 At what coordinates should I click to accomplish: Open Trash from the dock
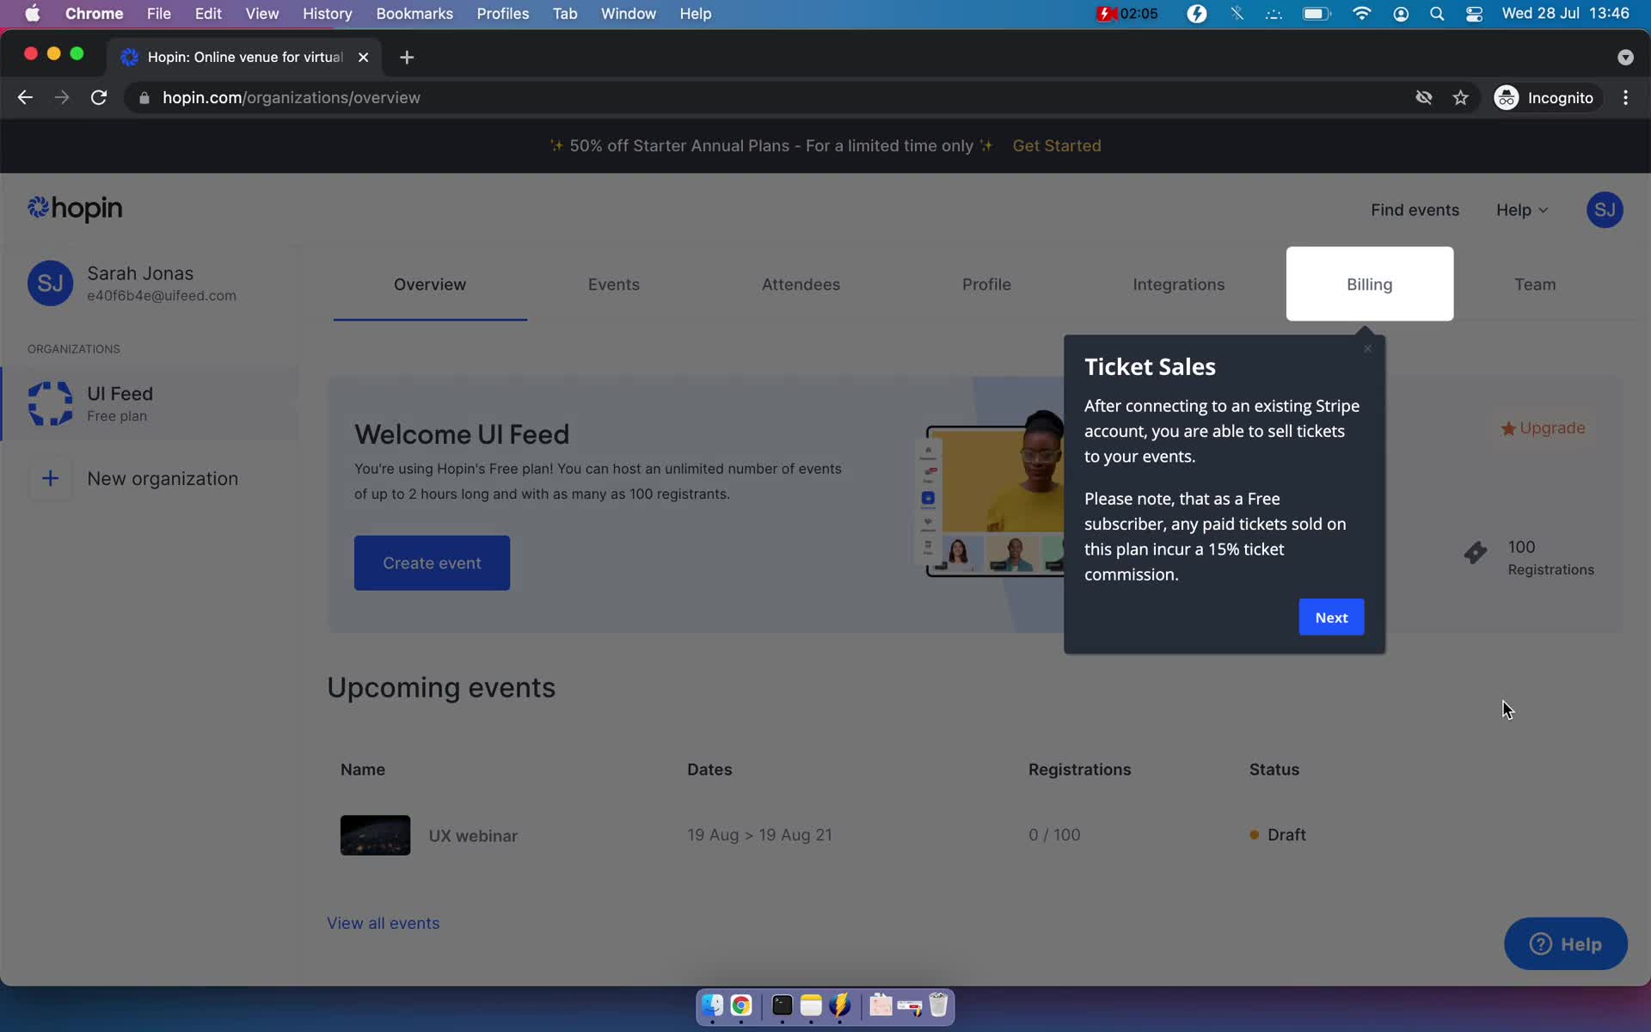tap(938, 1004)
